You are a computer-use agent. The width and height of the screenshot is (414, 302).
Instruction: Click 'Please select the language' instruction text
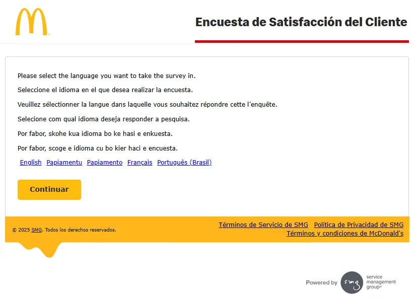106,76
